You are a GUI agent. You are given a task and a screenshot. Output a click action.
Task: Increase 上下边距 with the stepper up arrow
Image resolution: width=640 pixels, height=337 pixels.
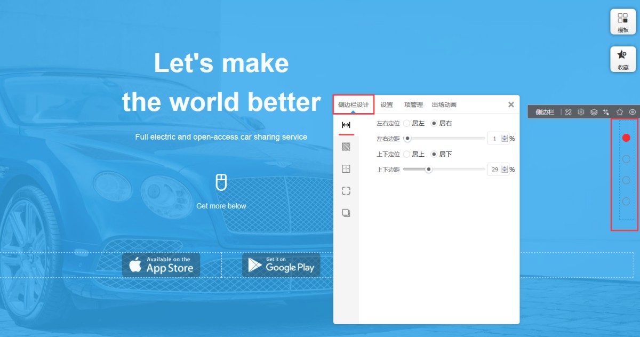[x=505, y=167]
